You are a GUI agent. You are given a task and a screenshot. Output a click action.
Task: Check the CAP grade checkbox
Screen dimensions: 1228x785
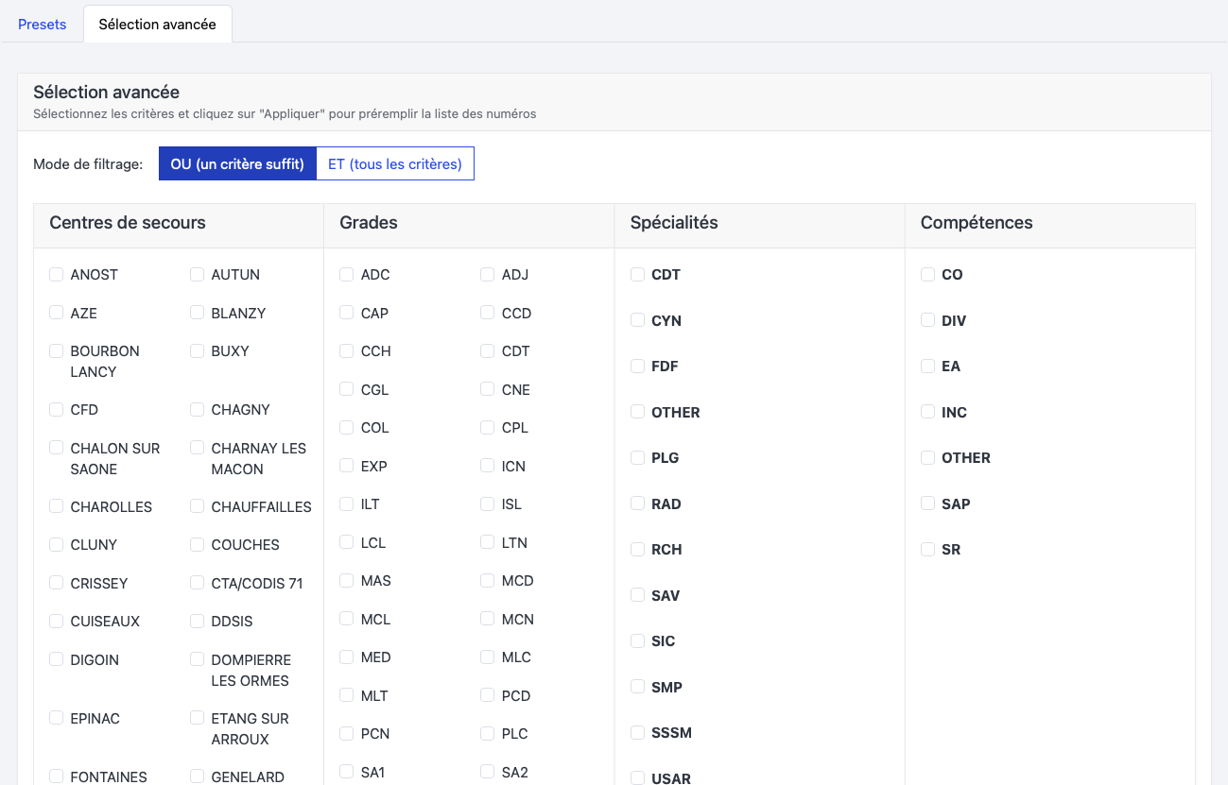[347, 313]
